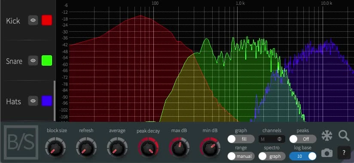Open help with the question mark button
The image size is (354, 163).
pyautogui.click(x=344, y=153)
